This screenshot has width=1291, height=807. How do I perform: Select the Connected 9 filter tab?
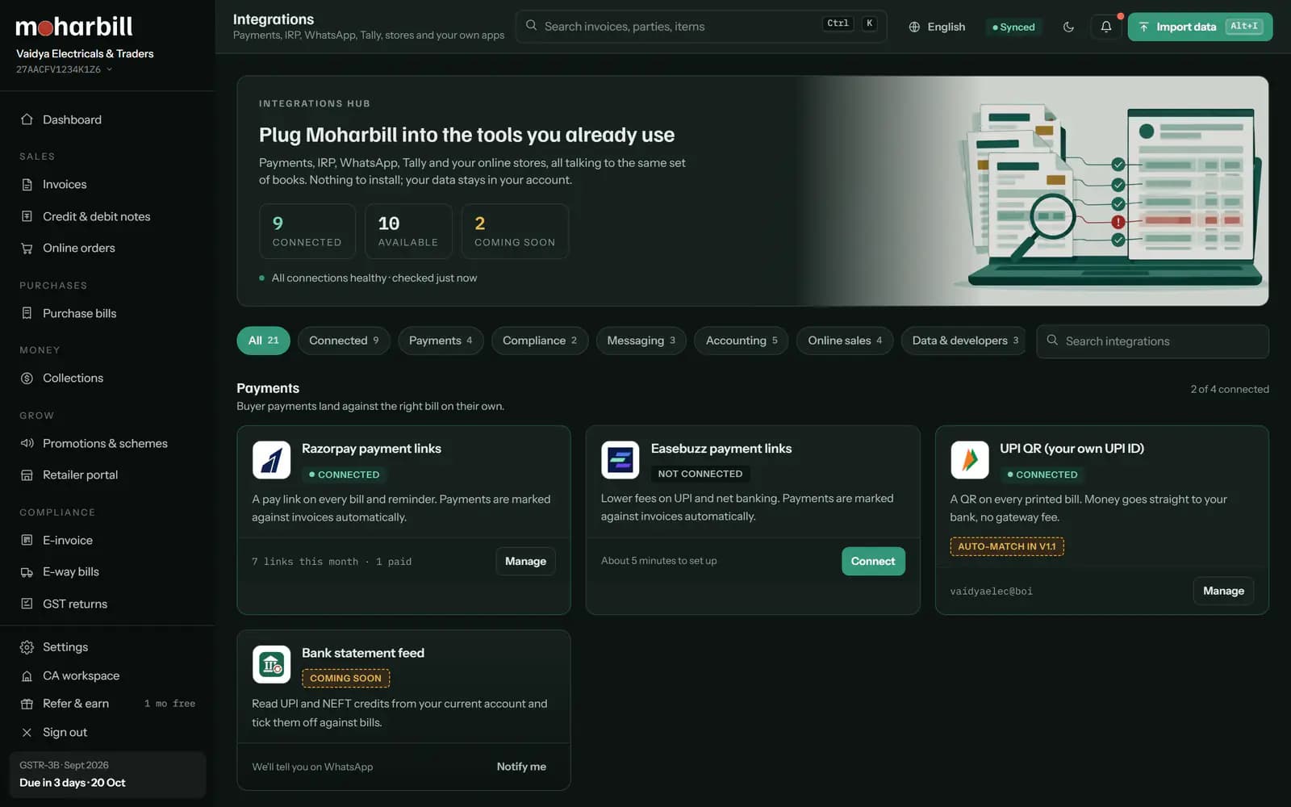coord(344,341)
